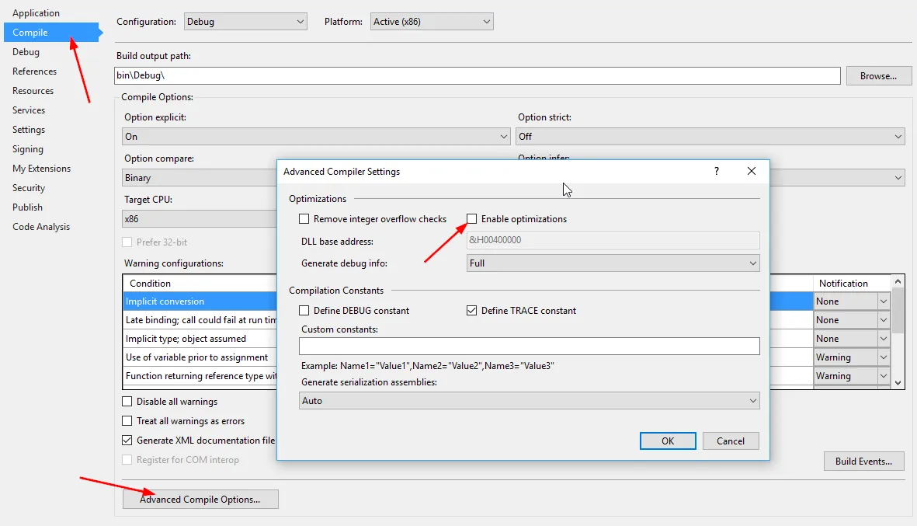
Task: Open the help question mark in Advanced Compiler Settings
Action: pyautogui.click(x=717, y=171)
